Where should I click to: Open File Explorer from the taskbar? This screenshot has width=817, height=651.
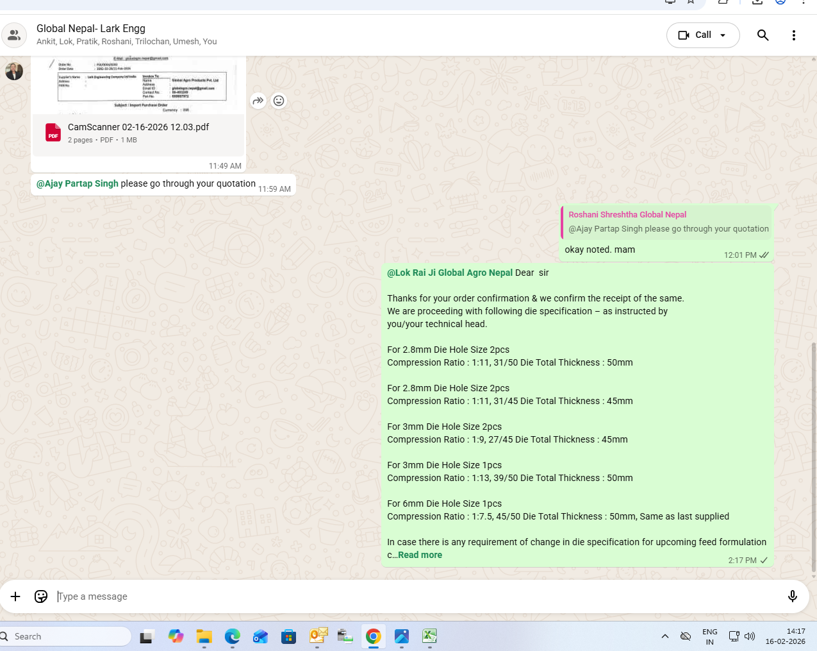point(204,636)
